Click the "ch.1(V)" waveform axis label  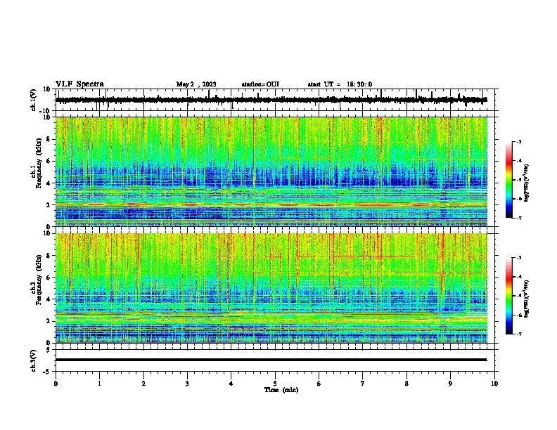(x=34, y=100)
